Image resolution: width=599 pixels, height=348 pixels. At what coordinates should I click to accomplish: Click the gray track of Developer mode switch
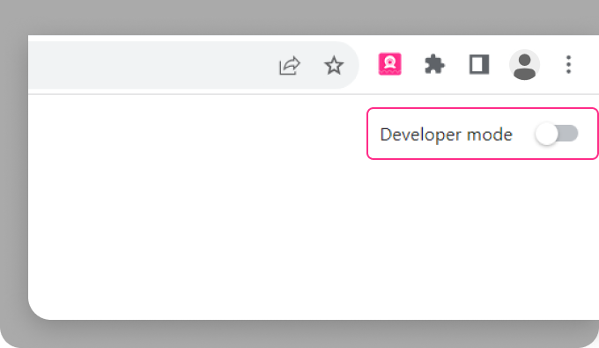tap(567, 134)
